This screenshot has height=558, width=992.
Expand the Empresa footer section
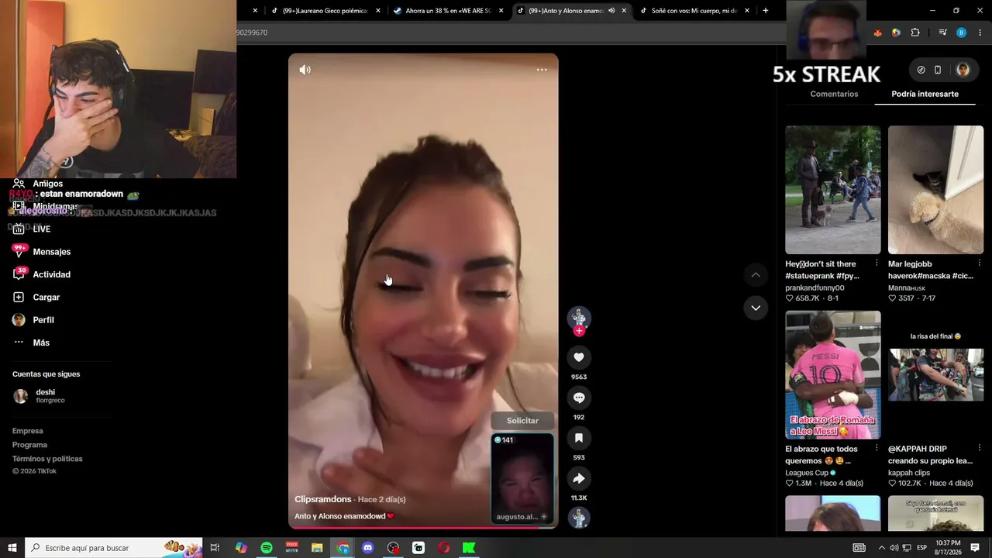pyautogui.click(x=28, y=431)
